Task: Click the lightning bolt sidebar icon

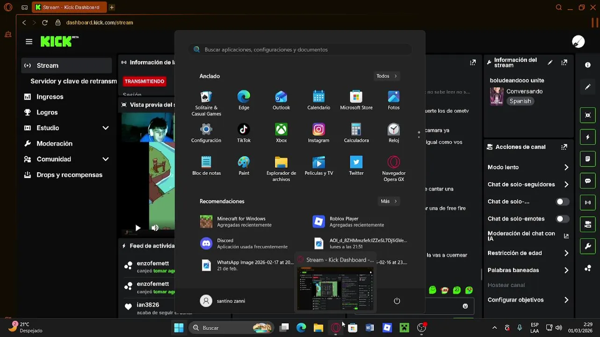Action: click(x=588, y=137)
